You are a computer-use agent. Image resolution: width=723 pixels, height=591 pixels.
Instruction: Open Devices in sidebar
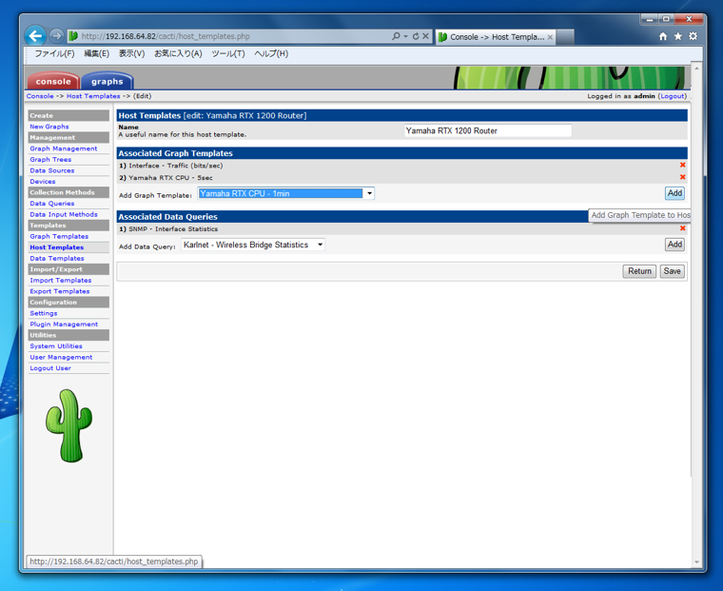point(43,182)
